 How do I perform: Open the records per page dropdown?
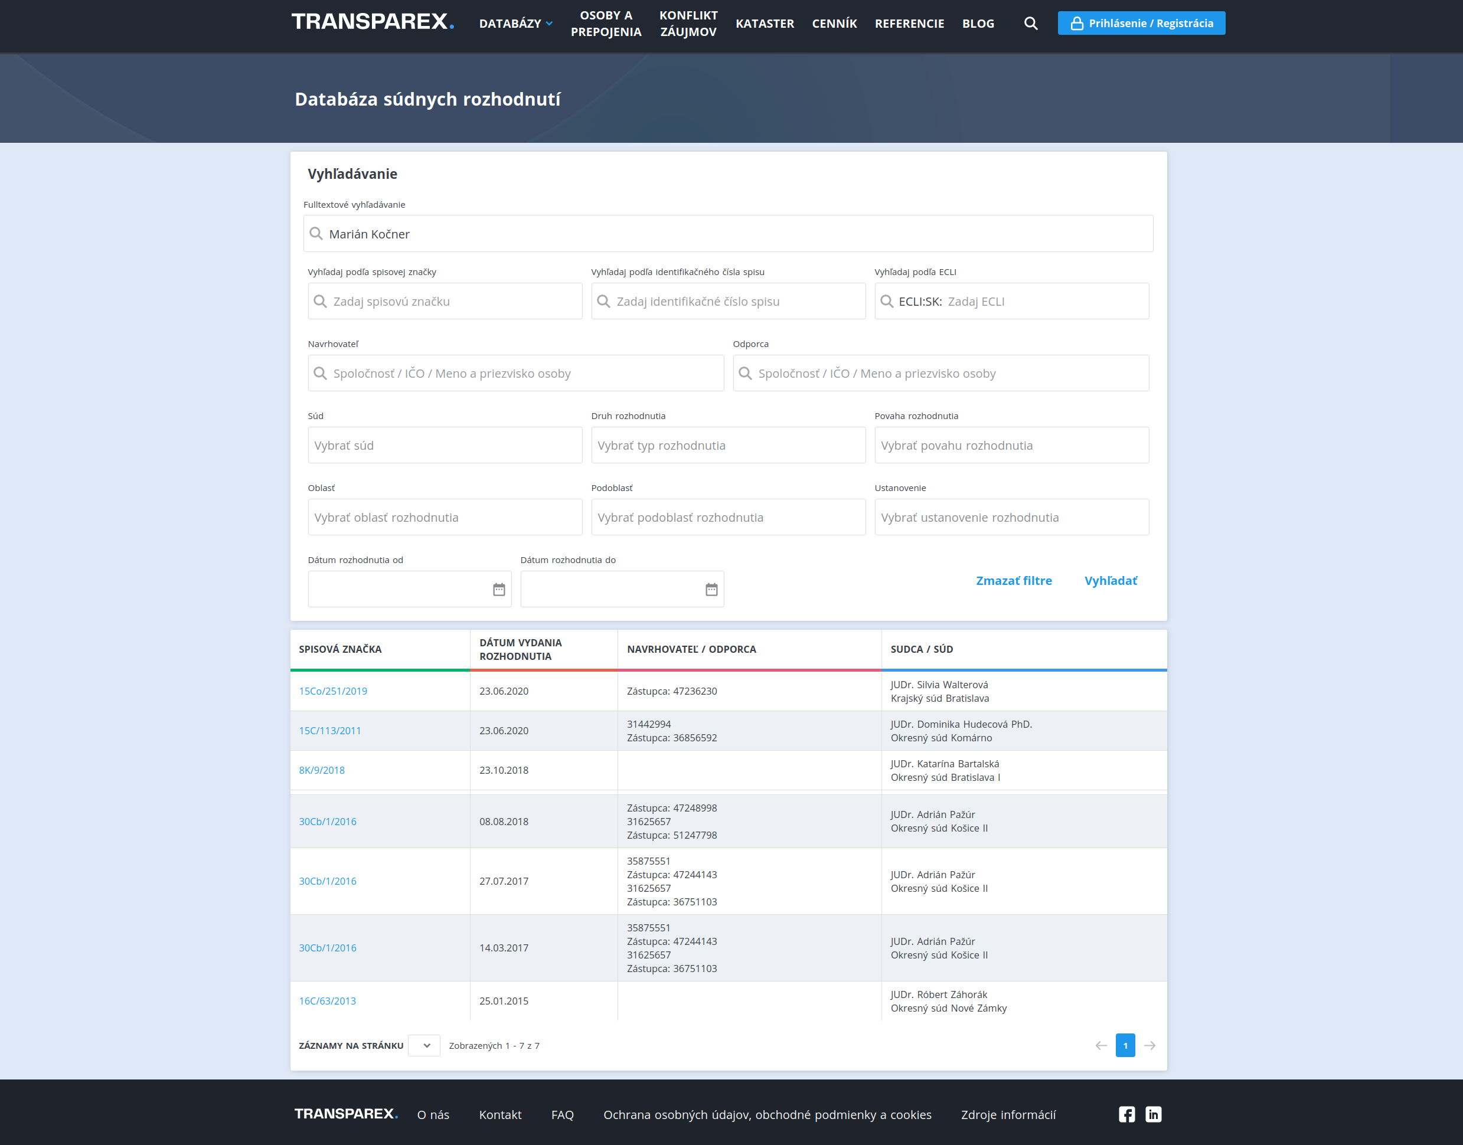tap(424, 1046)
